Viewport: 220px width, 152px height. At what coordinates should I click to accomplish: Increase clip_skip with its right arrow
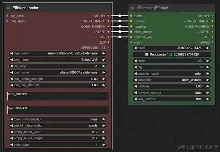[104, 66]
